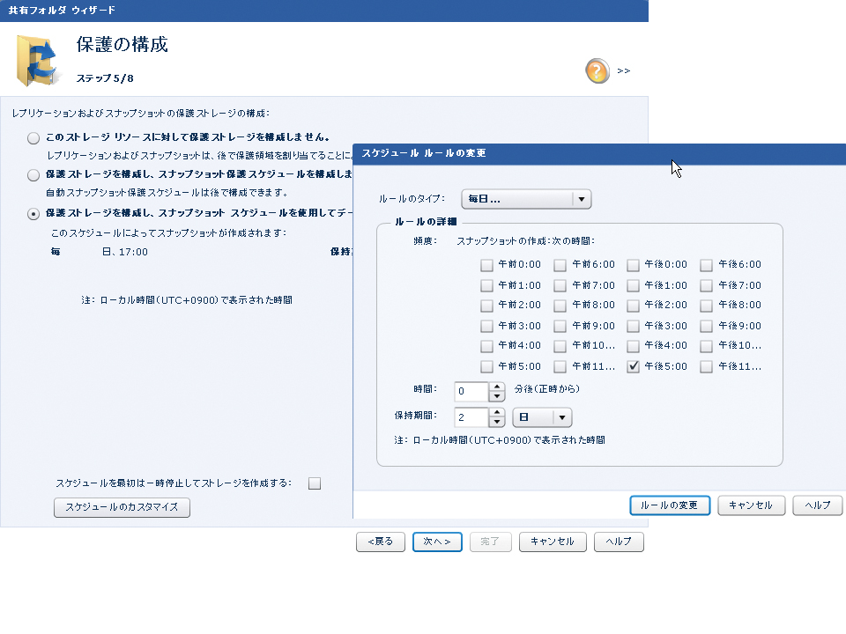846x634 pixels.
Task: Open the ルールのタイプ dropdown
Action: pyautogui.click(x=527, y=199)
